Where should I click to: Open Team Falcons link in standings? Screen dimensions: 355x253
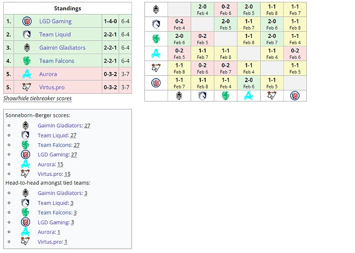click(56, 61)
